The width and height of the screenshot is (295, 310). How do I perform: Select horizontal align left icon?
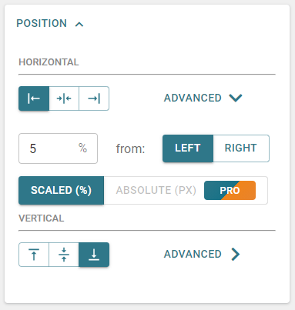34,98
